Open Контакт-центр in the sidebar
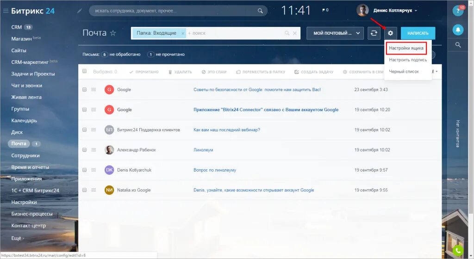This screenshot has height=259, width=474. tap(28, 226)
